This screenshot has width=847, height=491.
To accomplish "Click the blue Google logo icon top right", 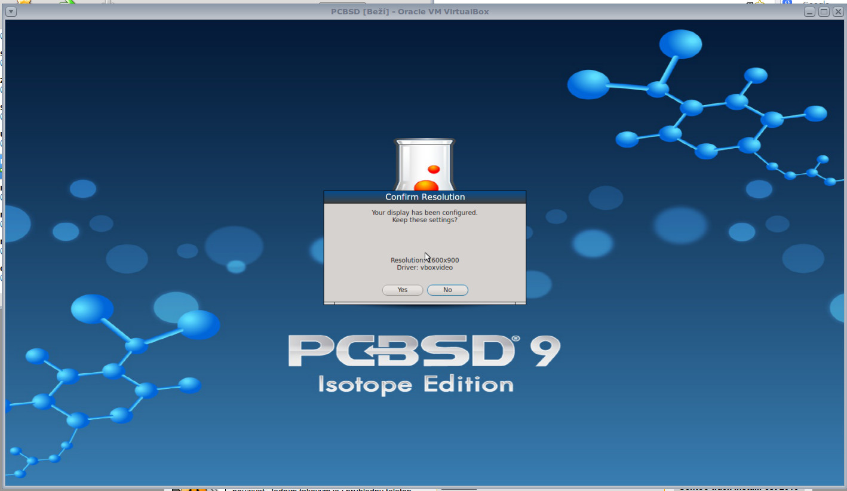I will [x=787, y=2].
